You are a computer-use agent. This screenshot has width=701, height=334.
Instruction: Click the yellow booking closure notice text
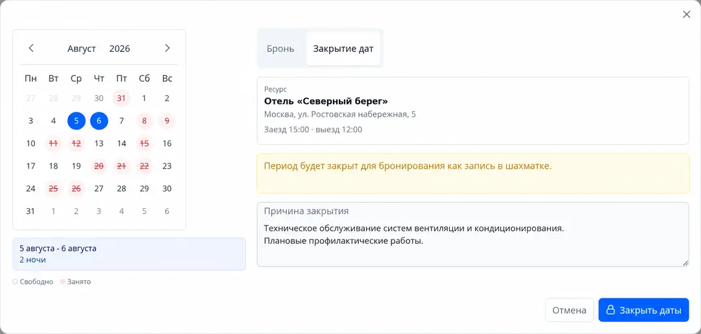408,167
